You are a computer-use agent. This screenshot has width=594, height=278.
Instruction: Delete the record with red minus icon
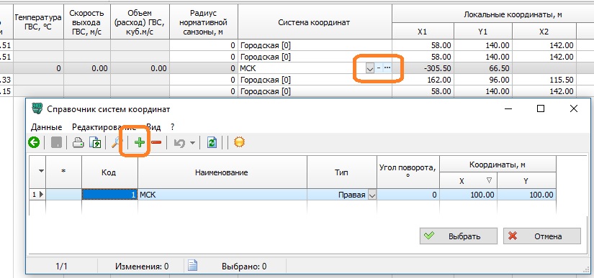pyautogui.click(x=156, y=142)
